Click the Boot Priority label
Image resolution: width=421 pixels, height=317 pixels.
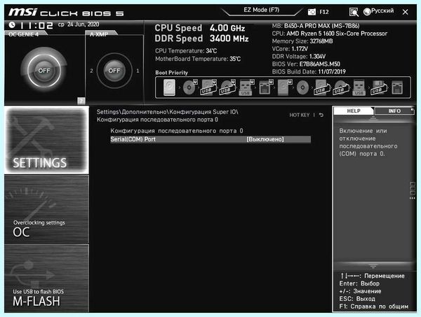click(172, 73)
